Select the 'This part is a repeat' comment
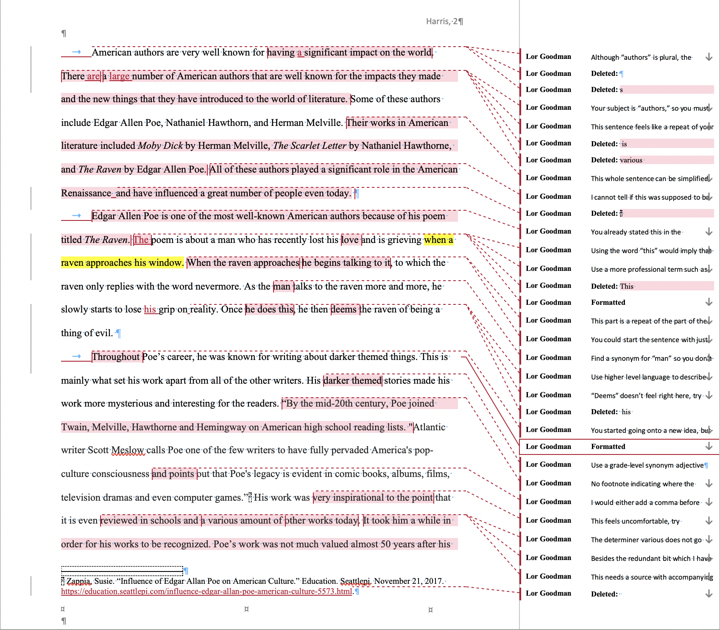The image size is (720, 630). [x=619, y=321]
